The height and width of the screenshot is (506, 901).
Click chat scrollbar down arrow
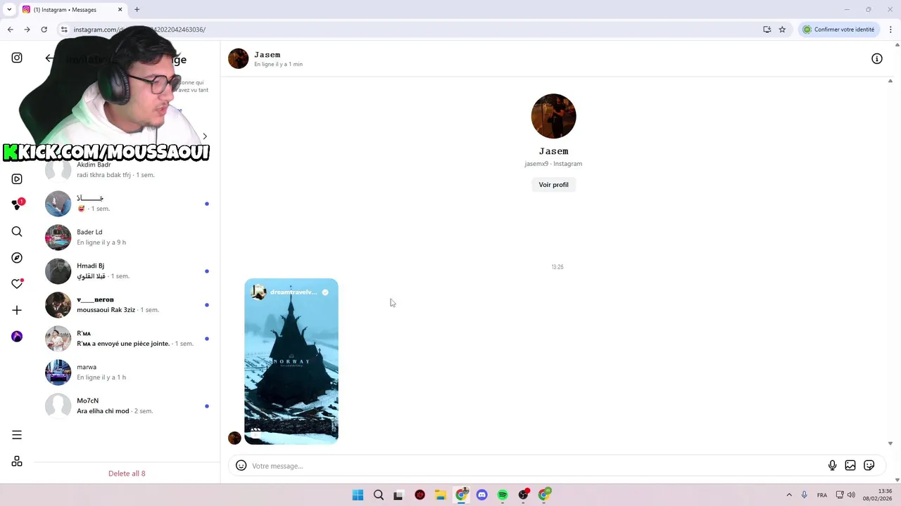click(890, 443)
